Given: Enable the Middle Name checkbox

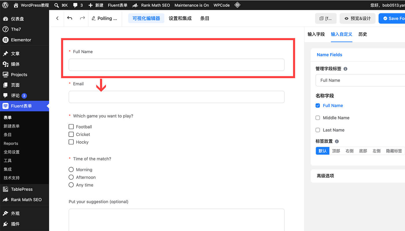Looking at the screenshot, I should pyautogui.click(x=318, y=118).
